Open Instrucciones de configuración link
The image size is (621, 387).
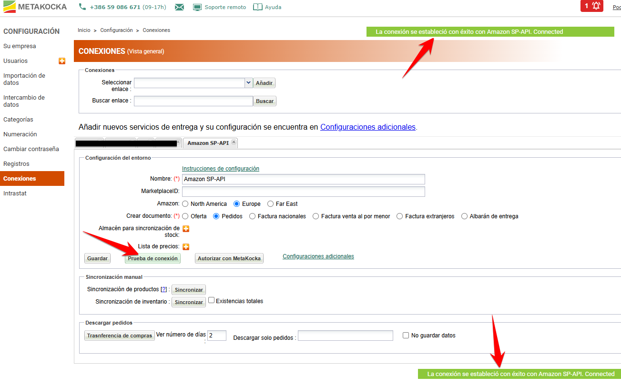point(221,169)
